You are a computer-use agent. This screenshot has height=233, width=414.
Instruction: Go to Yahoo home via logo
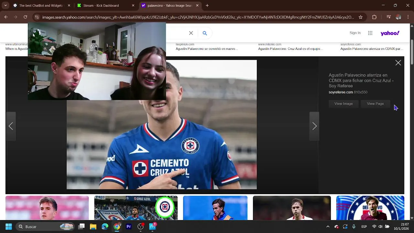point(390,33)
